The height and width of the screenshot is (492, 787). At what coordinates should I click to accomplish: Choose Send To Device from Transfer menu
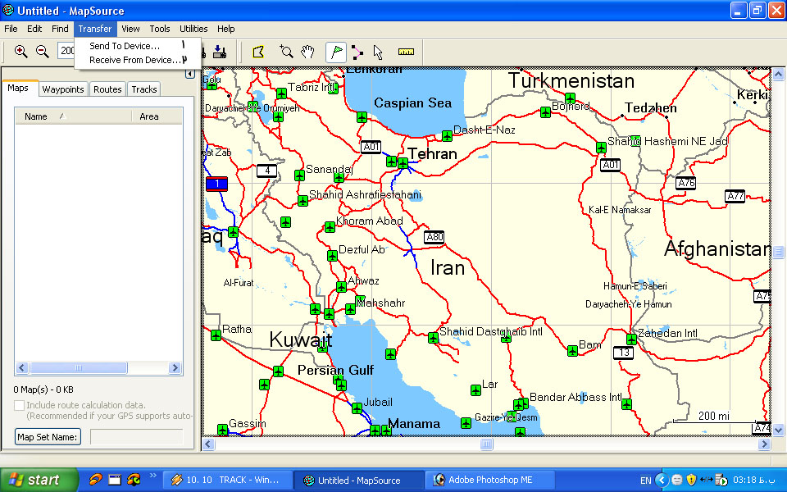(x=125, y=46)
